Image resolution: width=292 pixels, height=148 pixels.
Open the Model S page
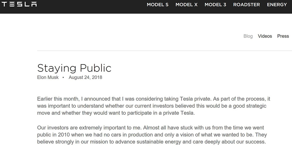coord(157,5)
